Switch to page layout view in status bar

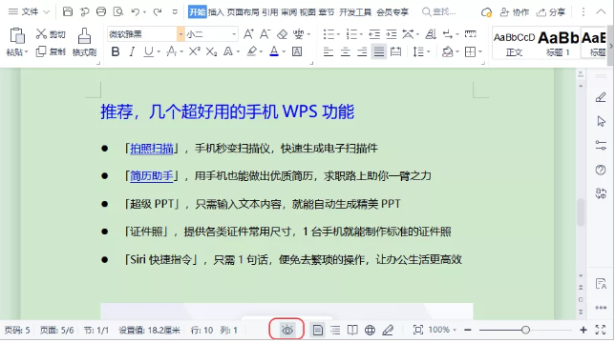pyautogui.click(x=318, y=330)
